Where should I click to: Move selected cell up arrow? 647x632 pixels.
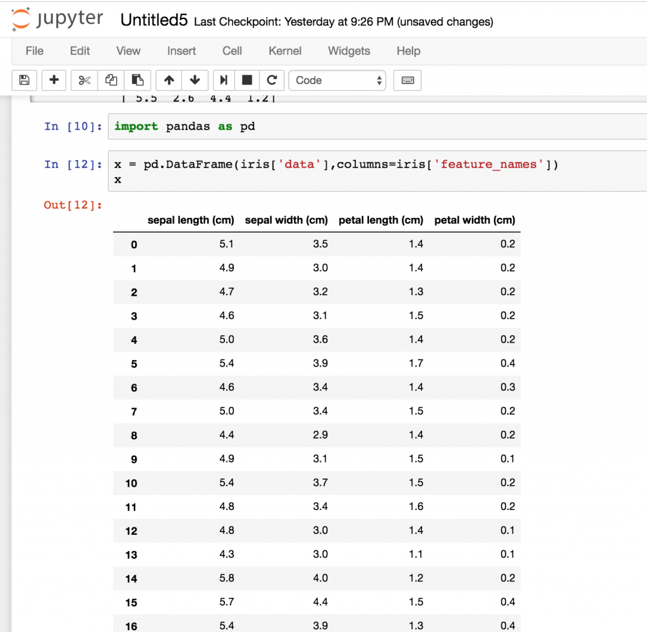pos(169,80)
